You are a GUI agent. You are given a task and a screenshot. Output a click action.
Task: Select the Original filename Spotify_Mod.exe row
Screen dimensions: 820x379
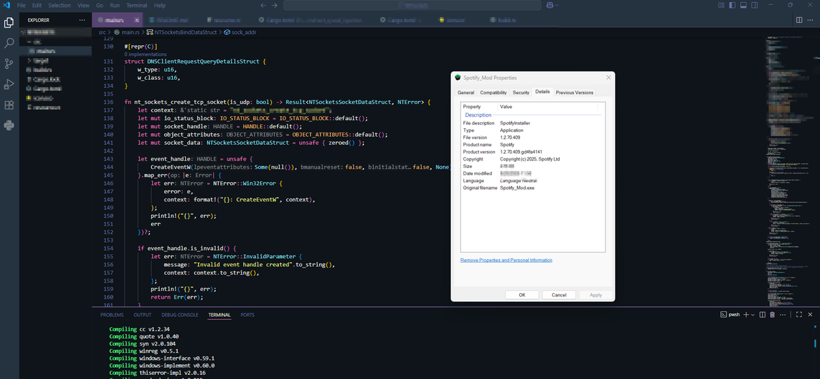(532, 188)
